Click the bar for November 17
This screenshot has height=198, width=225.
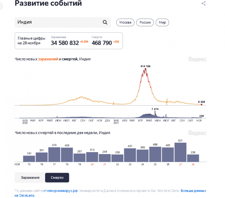point(54,154)
